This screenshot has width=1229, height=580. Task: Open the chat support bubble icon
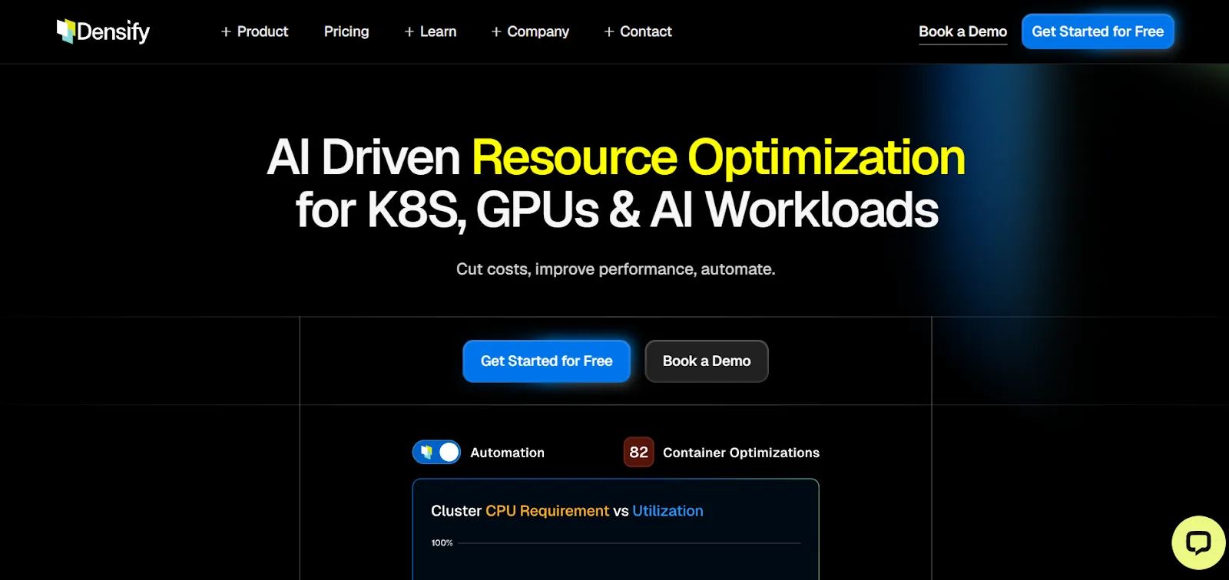[x=1198, y=542]
